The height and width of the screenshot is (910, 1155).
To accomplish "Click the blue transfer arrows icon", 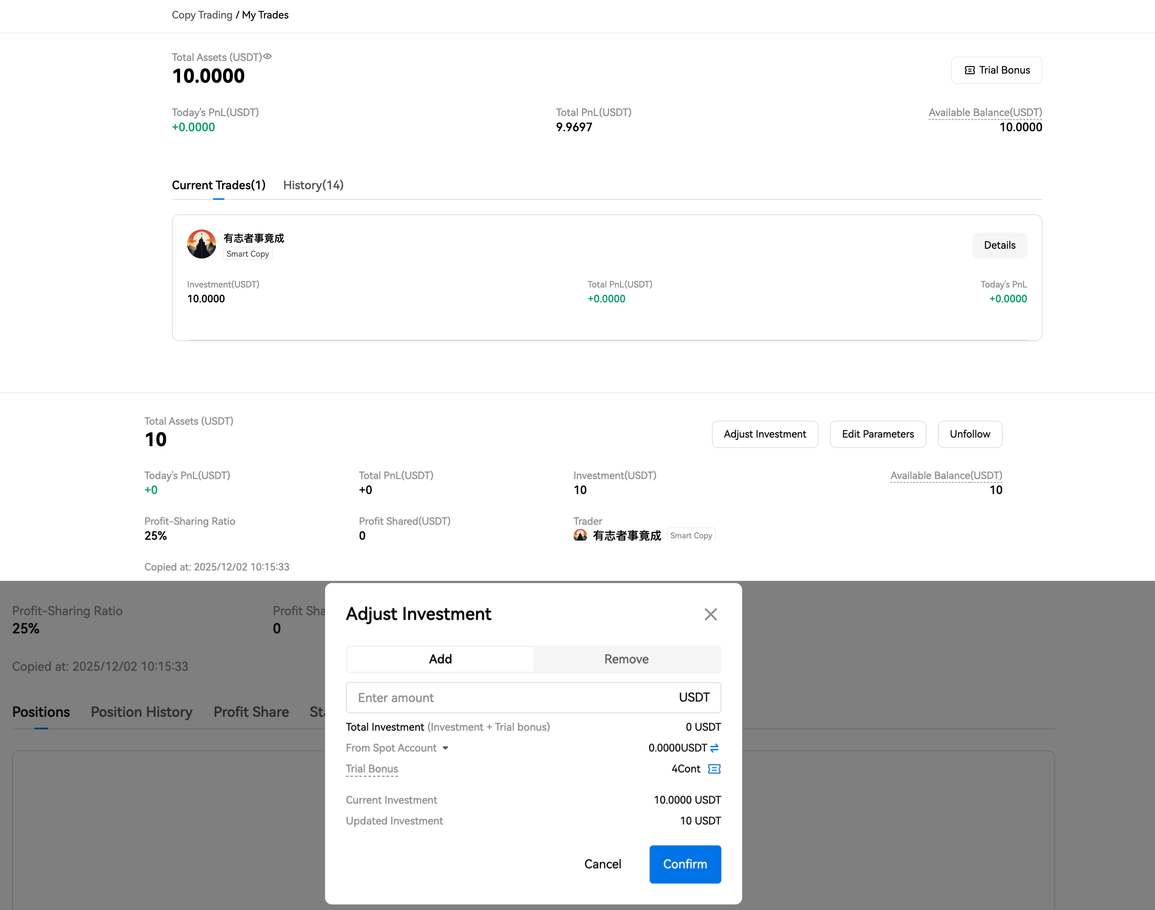I will [714, 748].
